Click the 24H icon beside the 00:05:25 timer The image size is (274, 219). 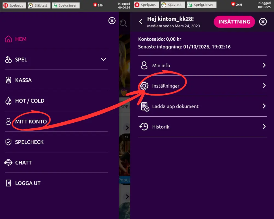pos(237,4)
